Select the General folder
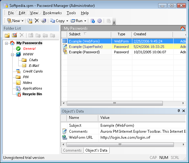 coord(29,49)
